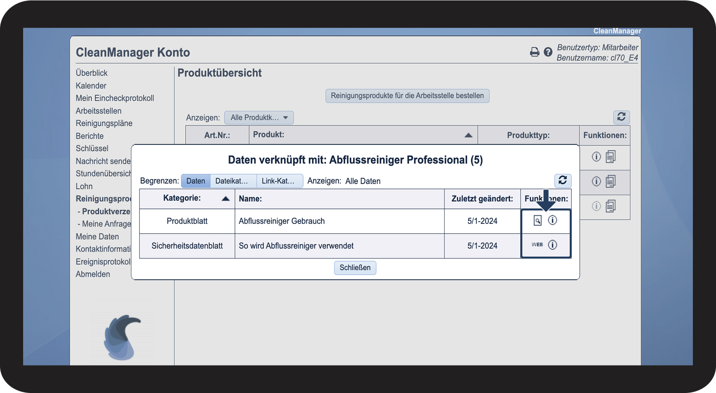Sort by Produkt column arrow
The height and width of the screenshot is (393, 716).
click(468, 135)
